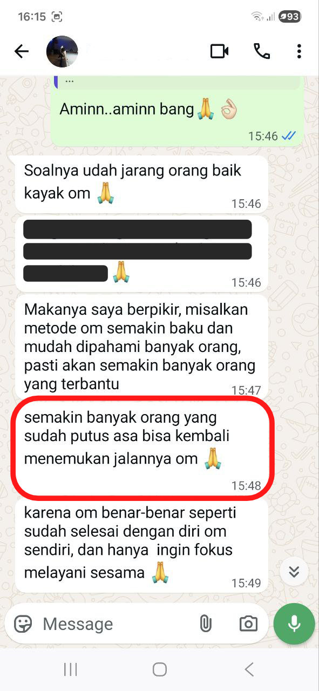Viewport: 319px width, 691px height.
Task: Tap the Message input field
Action: click(x=116, y=624)
